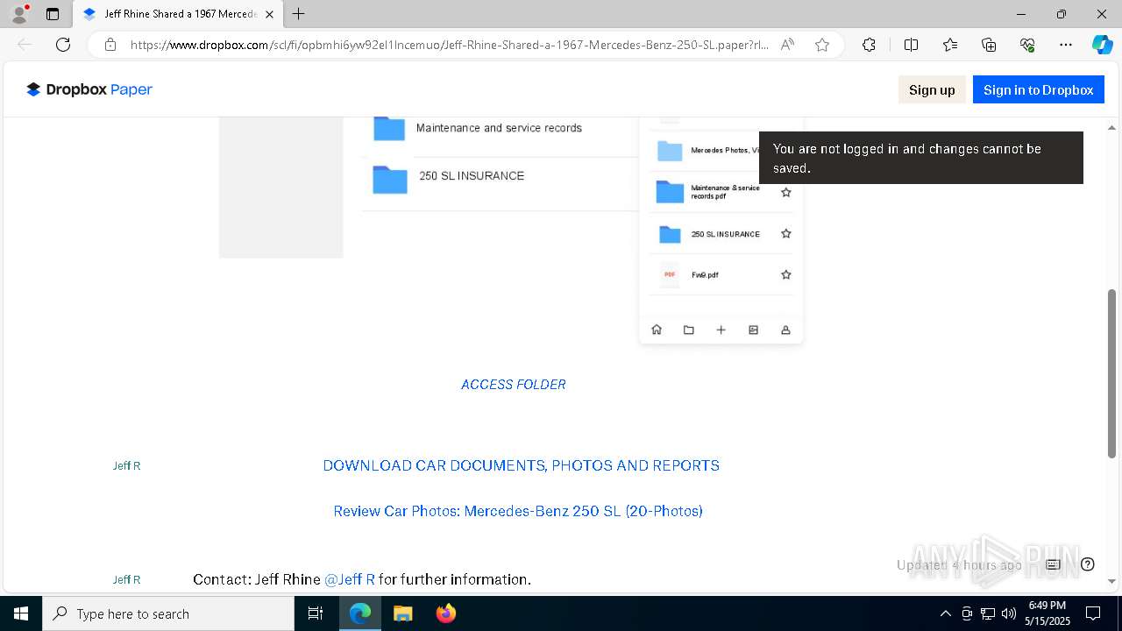Click plus icon in mobile preview bar
Image resolution: width=1122 pixels, height=631 pixels.
[x=721, y=330]
